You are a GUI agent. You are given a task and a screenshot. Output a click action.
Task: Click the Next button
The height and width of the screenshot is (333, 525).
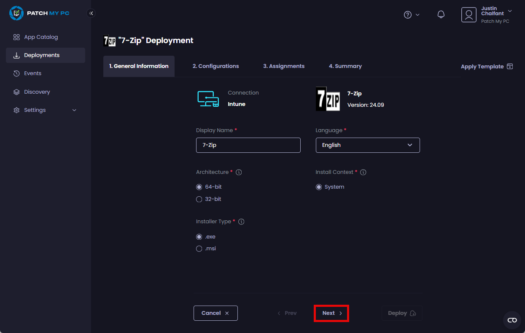pos(331,313)
